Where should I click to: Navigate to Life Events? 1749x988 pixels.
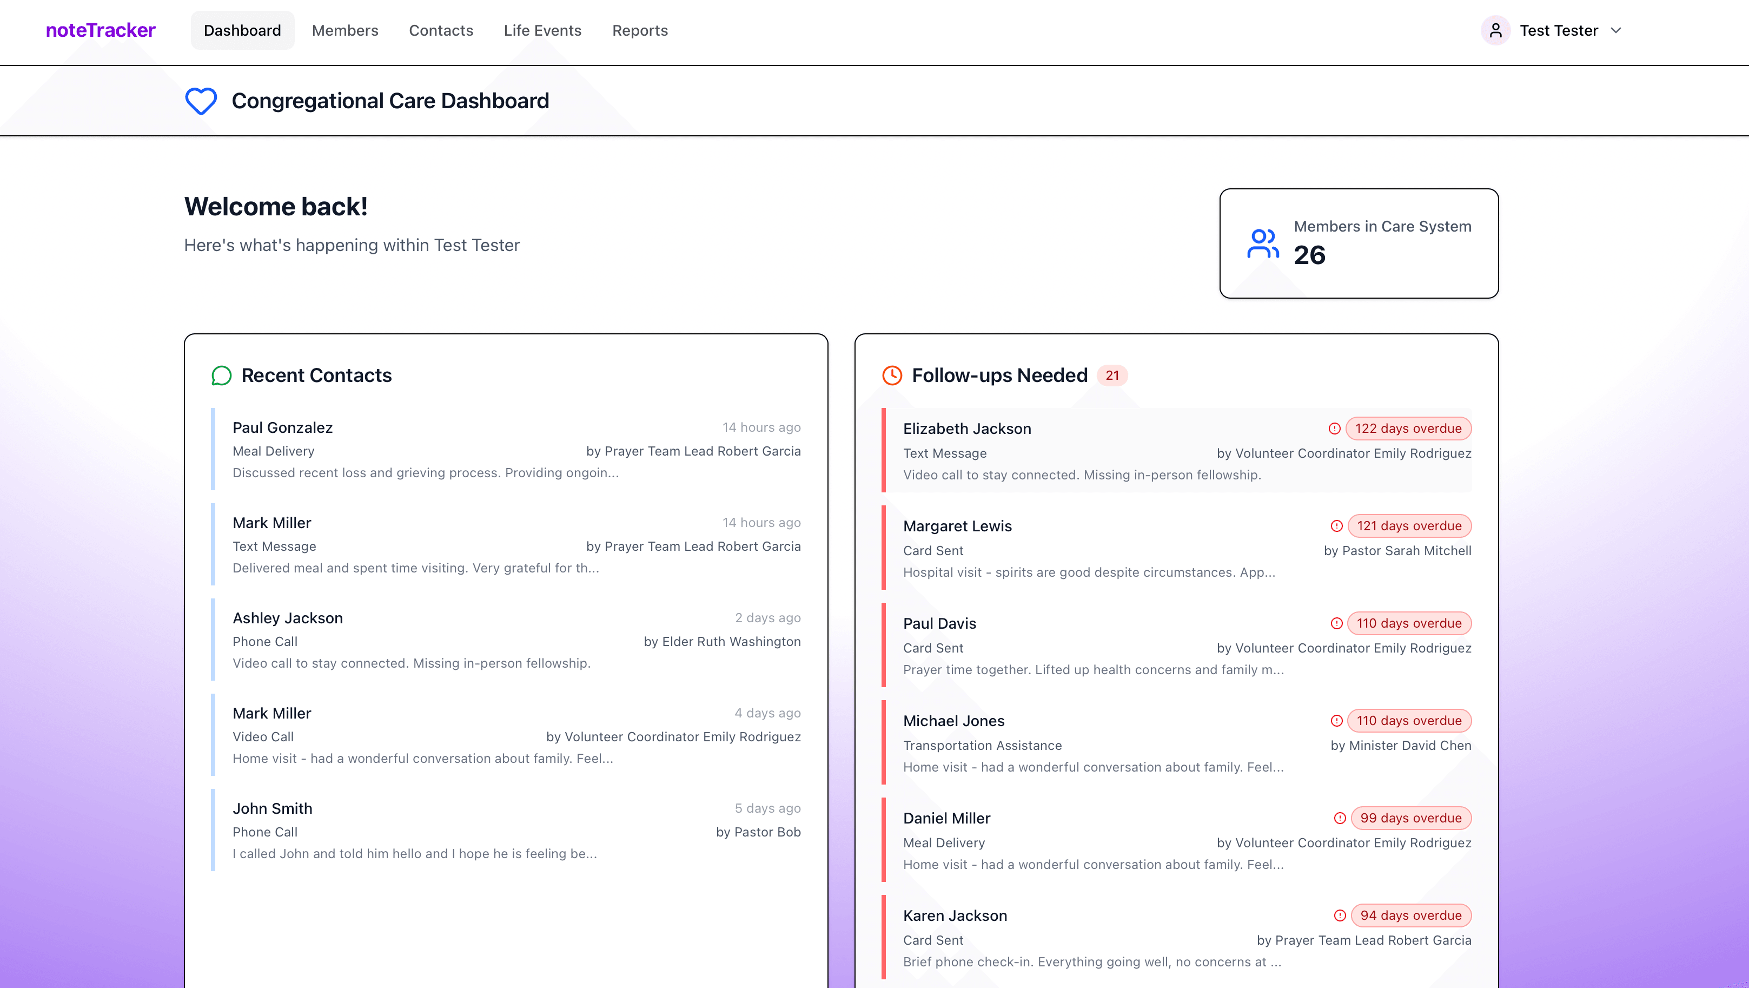pos(542,30)
